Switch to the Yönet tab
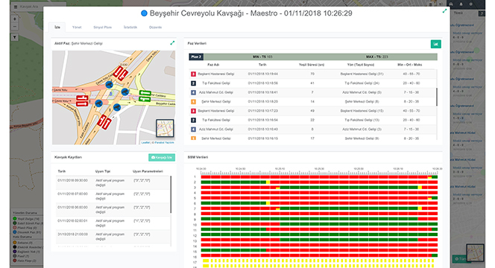The height and width of the screenshot is (268, 495). pyautogui.click(x=77, y=28)
